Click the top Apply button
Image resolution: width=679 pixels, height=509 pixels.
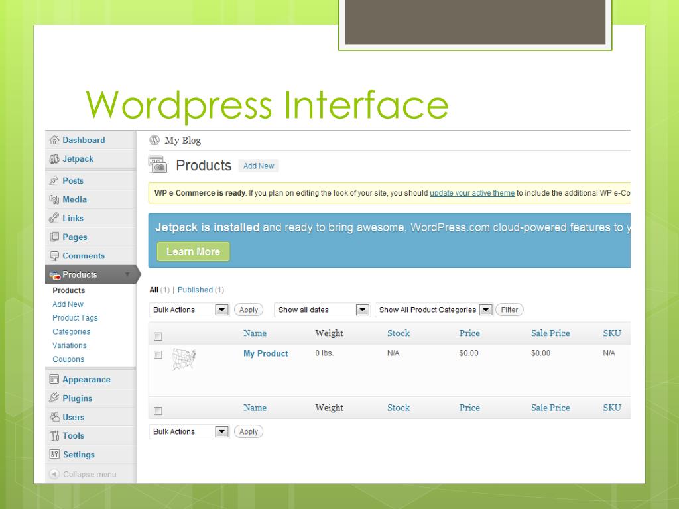click(x=249, y=310)
